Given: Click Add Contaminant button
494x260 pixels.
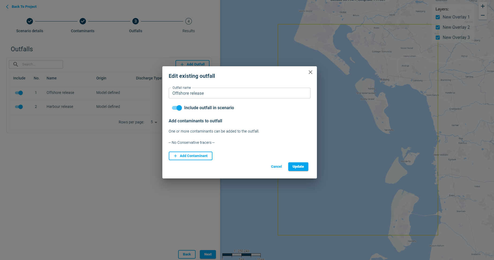Looking at the screenshot, I should point(190,156).
